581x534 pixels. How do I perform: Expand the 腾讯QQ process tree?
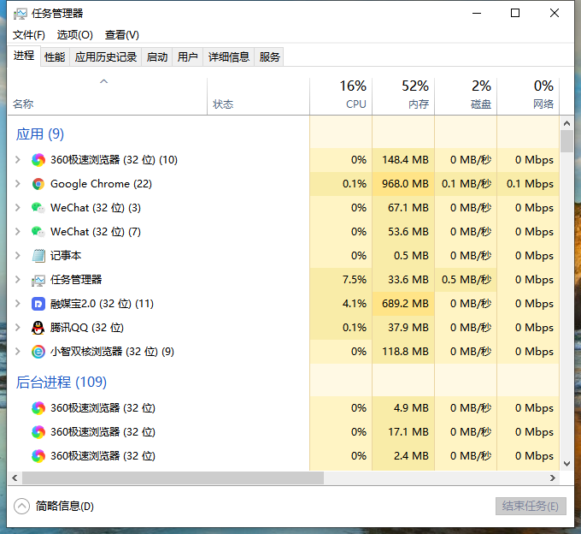pos(18,328)
